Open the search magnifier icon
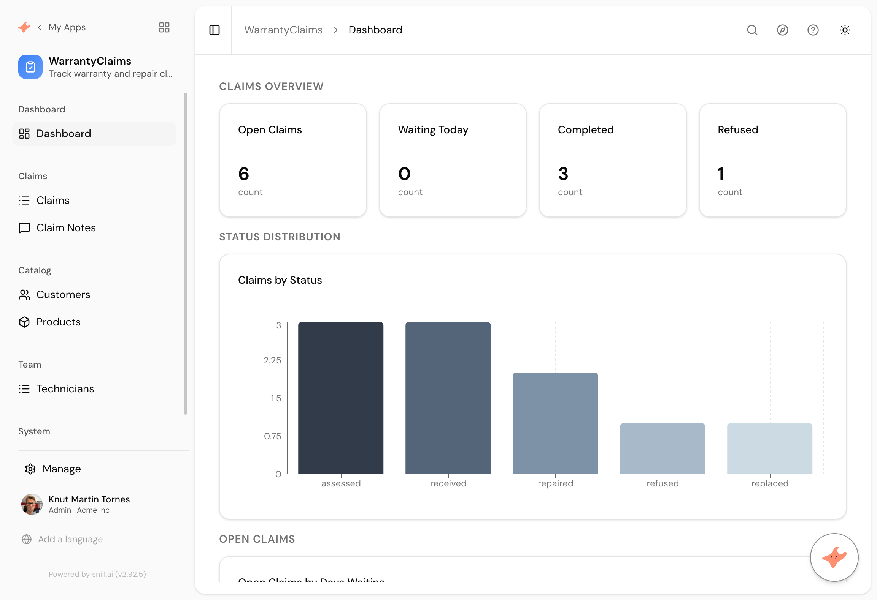 point(752,30)
